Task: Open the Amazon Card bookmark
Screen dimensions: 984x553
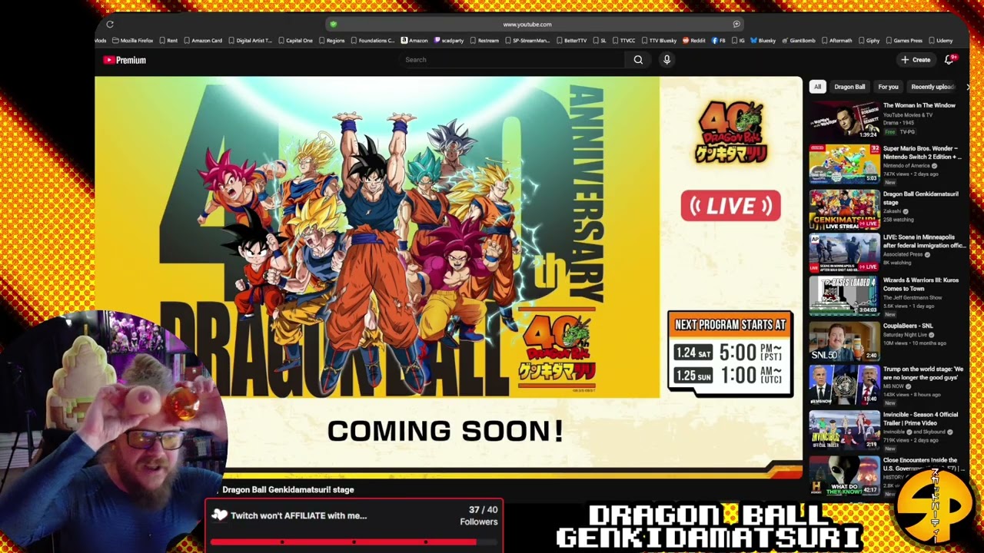Action: (x=203, y=41)
